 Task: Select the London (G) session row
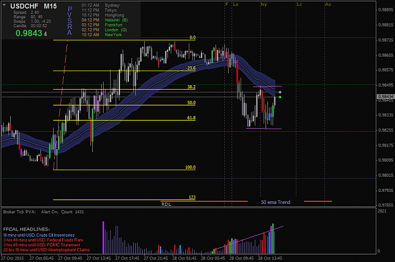click(104, 30)
